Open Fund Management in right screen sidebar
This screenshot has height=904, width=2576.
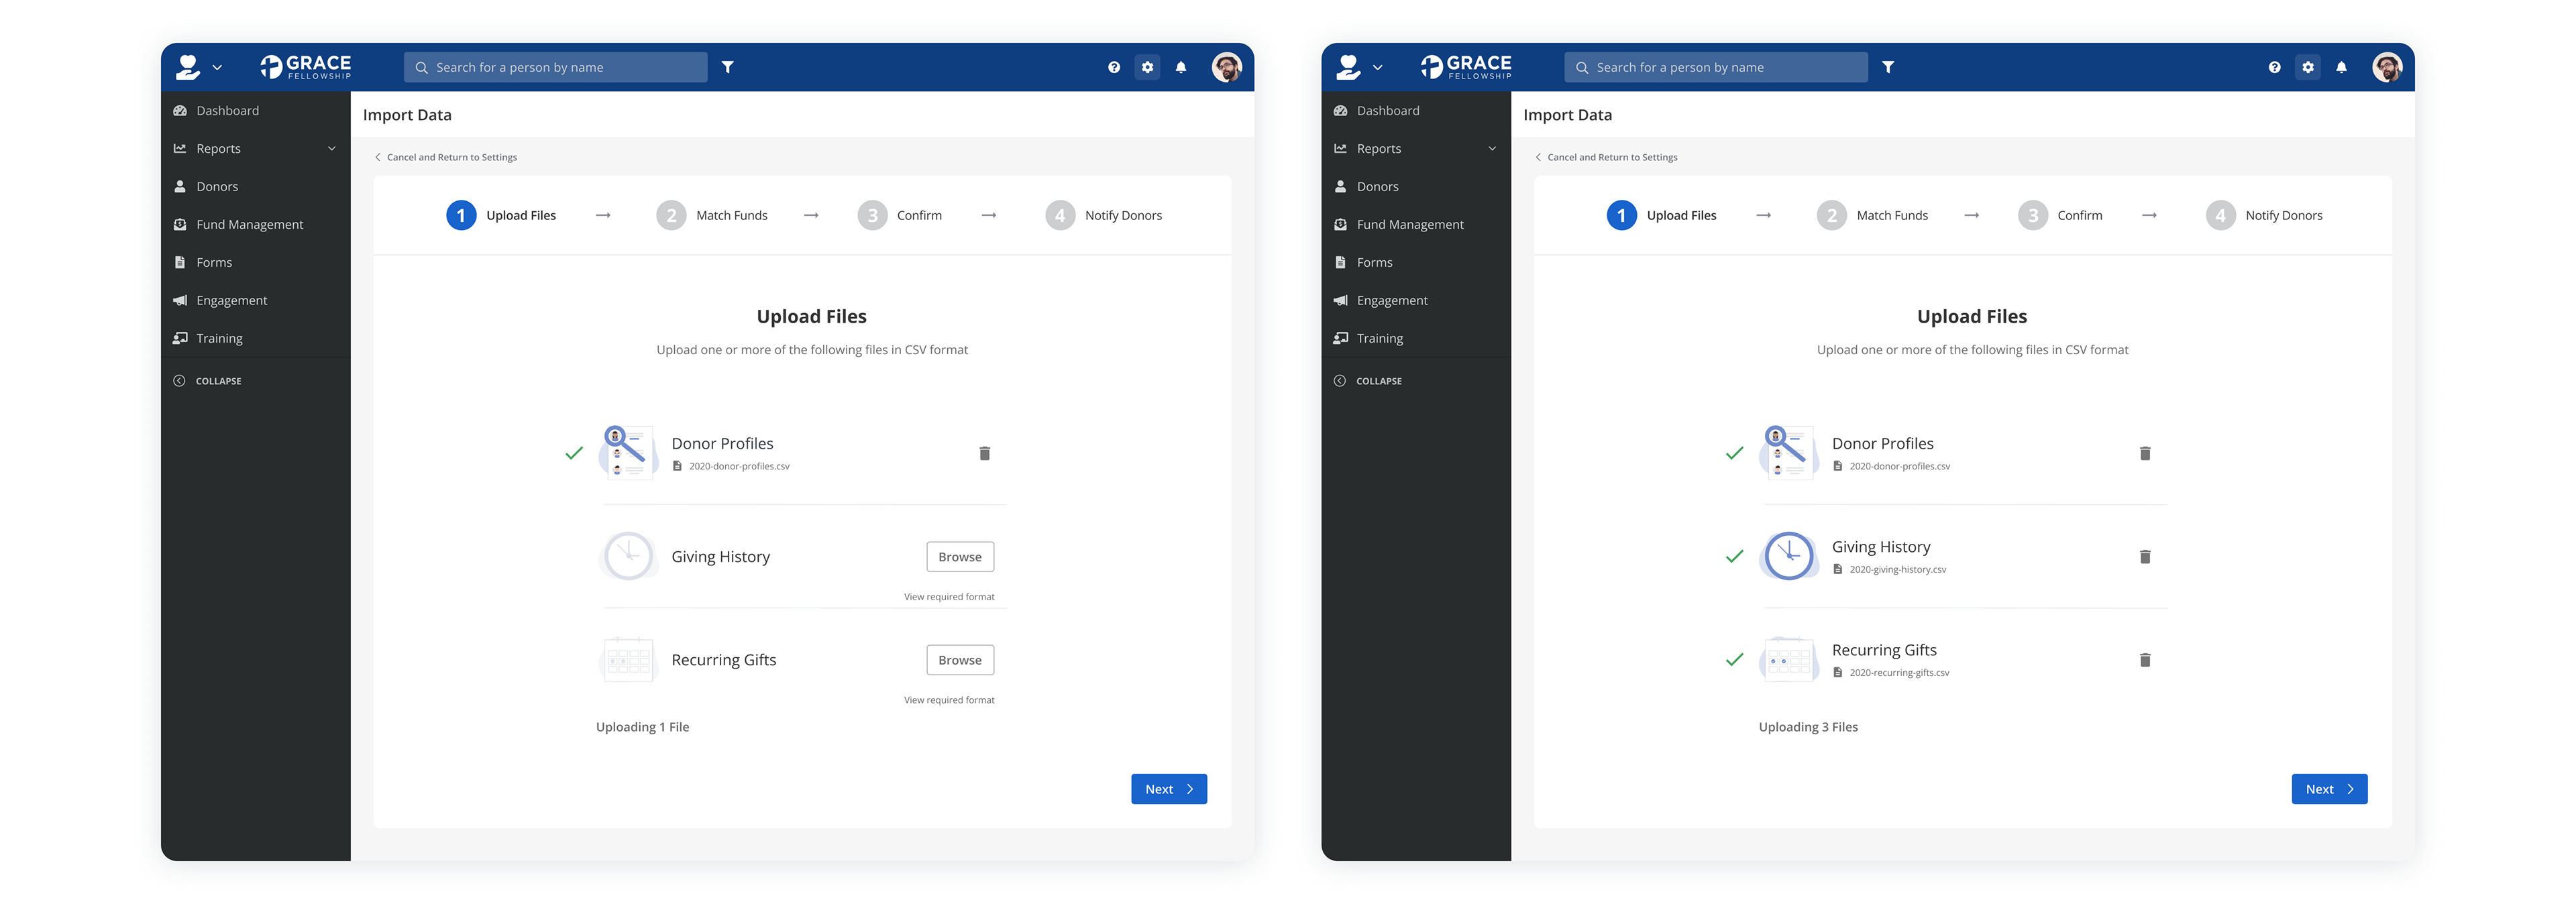1409,225
